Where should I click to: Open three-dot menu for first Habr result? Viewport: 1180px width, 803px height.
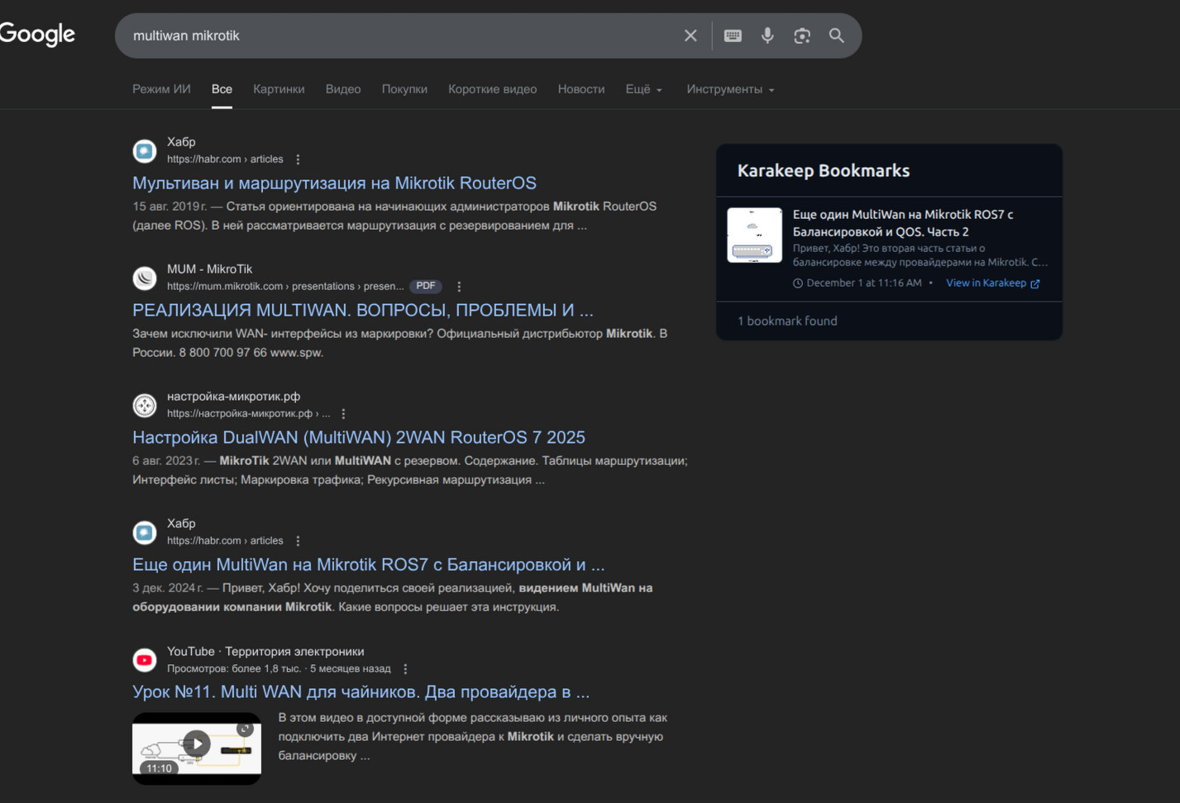pos(299,159)
